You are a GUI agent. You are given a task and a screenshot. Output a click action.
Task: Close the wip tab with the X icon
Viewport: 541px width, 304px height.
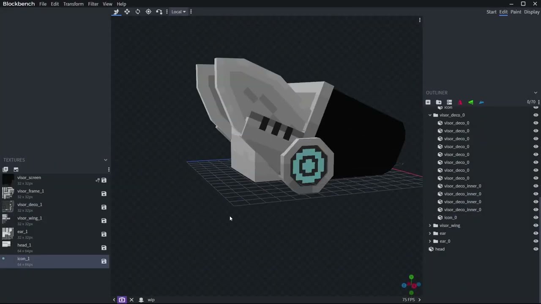point(131,300)
